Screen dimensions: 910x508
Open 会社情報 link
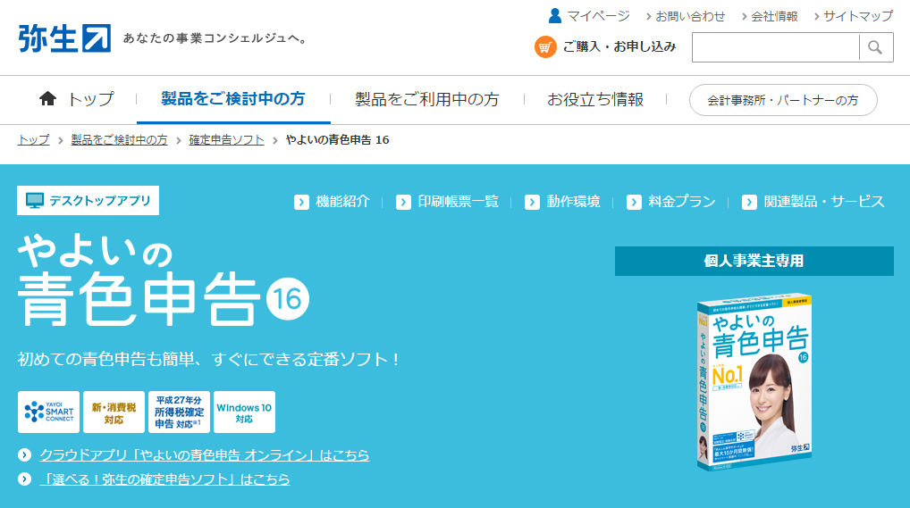click(x=774, y=16)
